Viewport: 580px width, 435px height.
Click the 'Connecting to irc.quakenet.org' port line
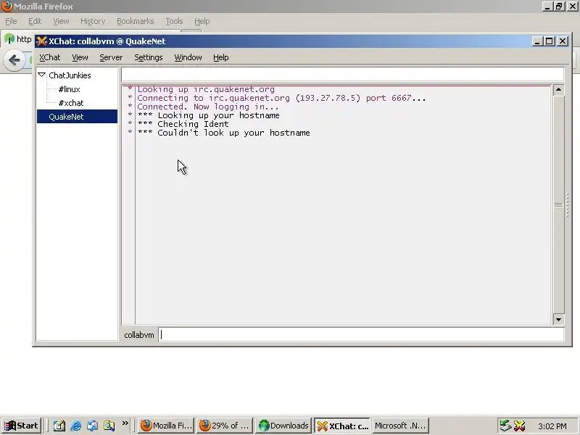click(x=281, y=98)
